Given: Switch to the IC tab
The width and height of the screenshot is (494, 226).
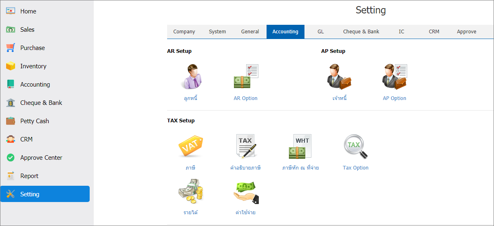Looking at the screenshot, I should click(401, 32).
